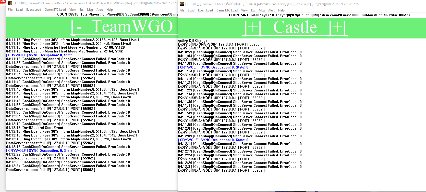Click the Castle green banner title text
The height and width of the screenshot is (192, 426).
(x=295, y=28)
